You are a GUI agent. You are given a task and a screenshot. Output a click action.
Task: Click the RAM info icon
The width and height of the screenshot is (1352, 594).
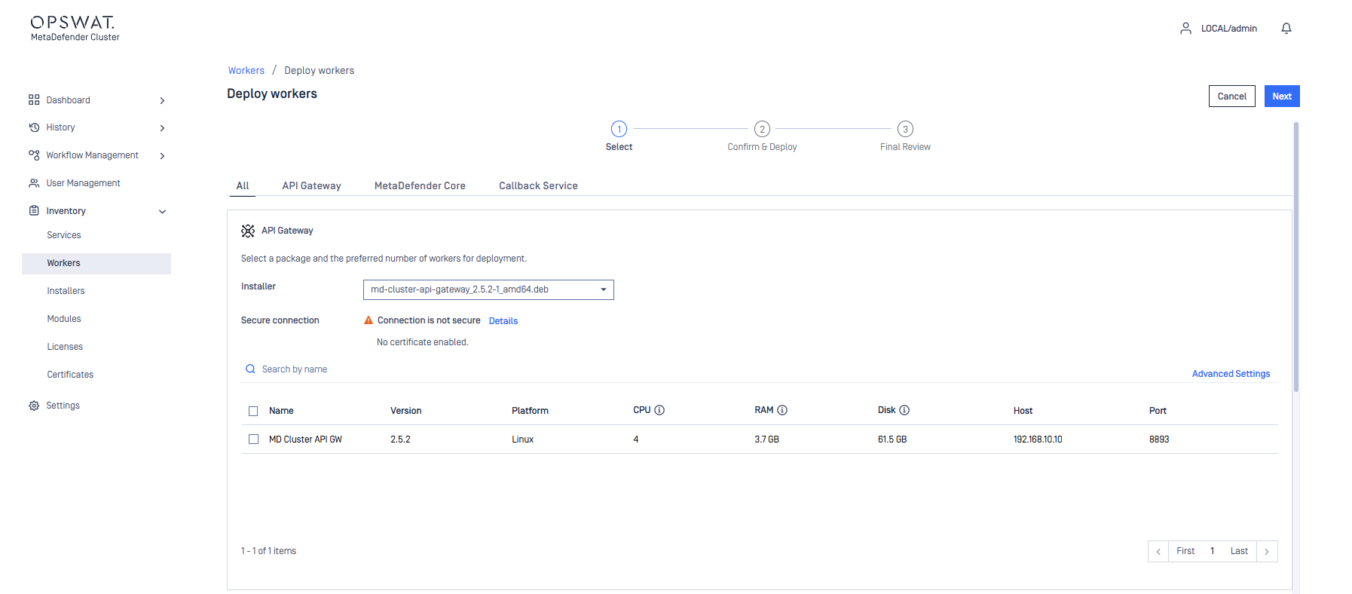coord(782,410)
